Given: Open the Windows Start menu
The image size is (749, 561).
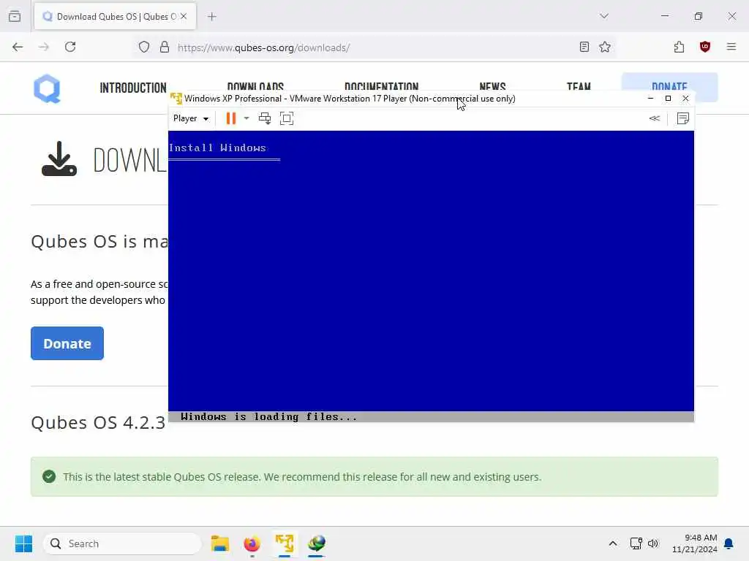Looking at the screenshot, I should pos(23,543).
